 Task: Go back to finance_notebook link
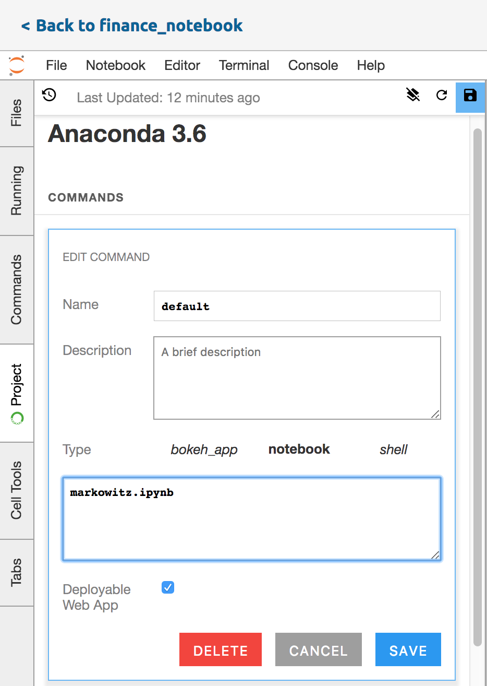tap(132, 26)
